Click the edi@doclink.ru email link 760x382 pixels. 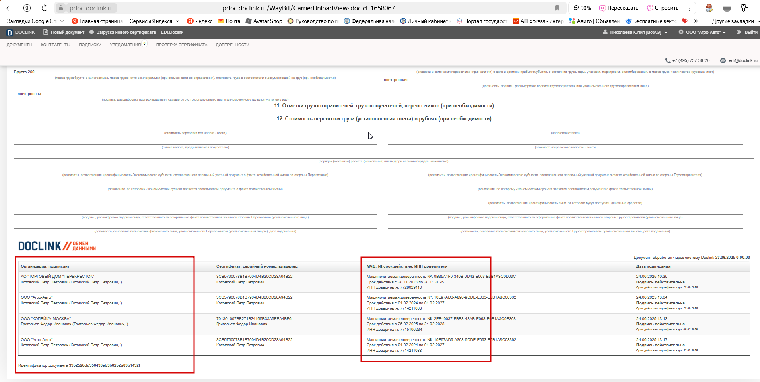743,61
